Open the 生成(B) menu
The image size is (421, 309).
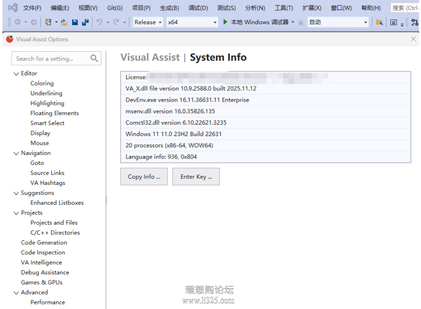[169, 8]
